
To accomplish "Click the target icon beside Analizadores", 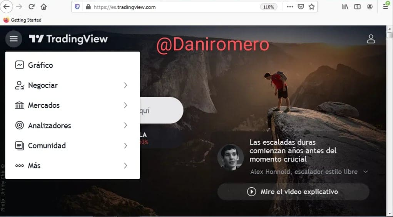I will [19, 125].
